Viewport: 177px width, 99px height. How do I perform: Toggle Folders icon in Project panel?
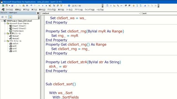10,17
